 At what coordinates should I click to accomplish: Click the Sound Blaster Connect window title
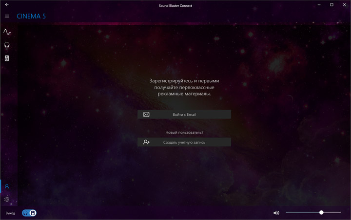point(175,6)
